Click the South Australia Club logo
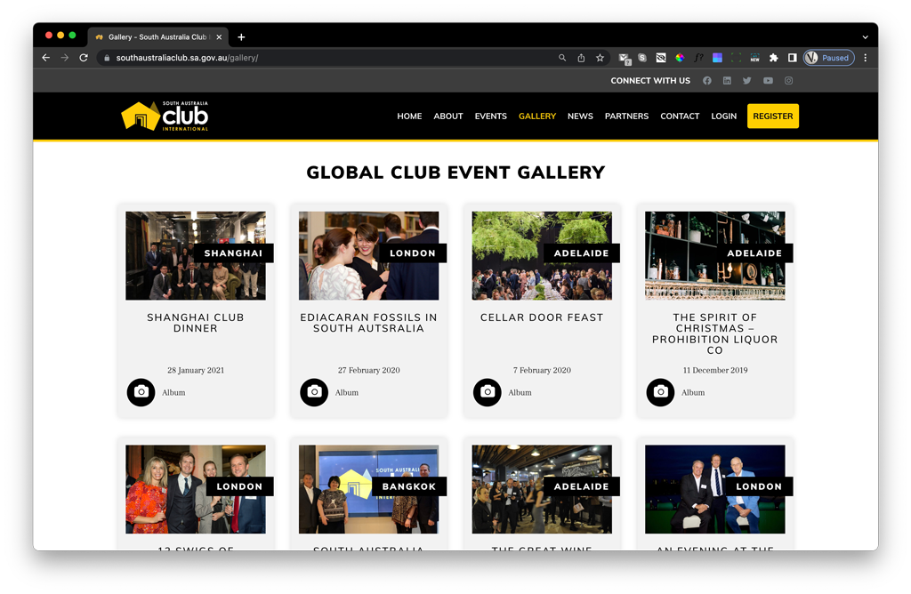911x594 pixels. [165, 116]
